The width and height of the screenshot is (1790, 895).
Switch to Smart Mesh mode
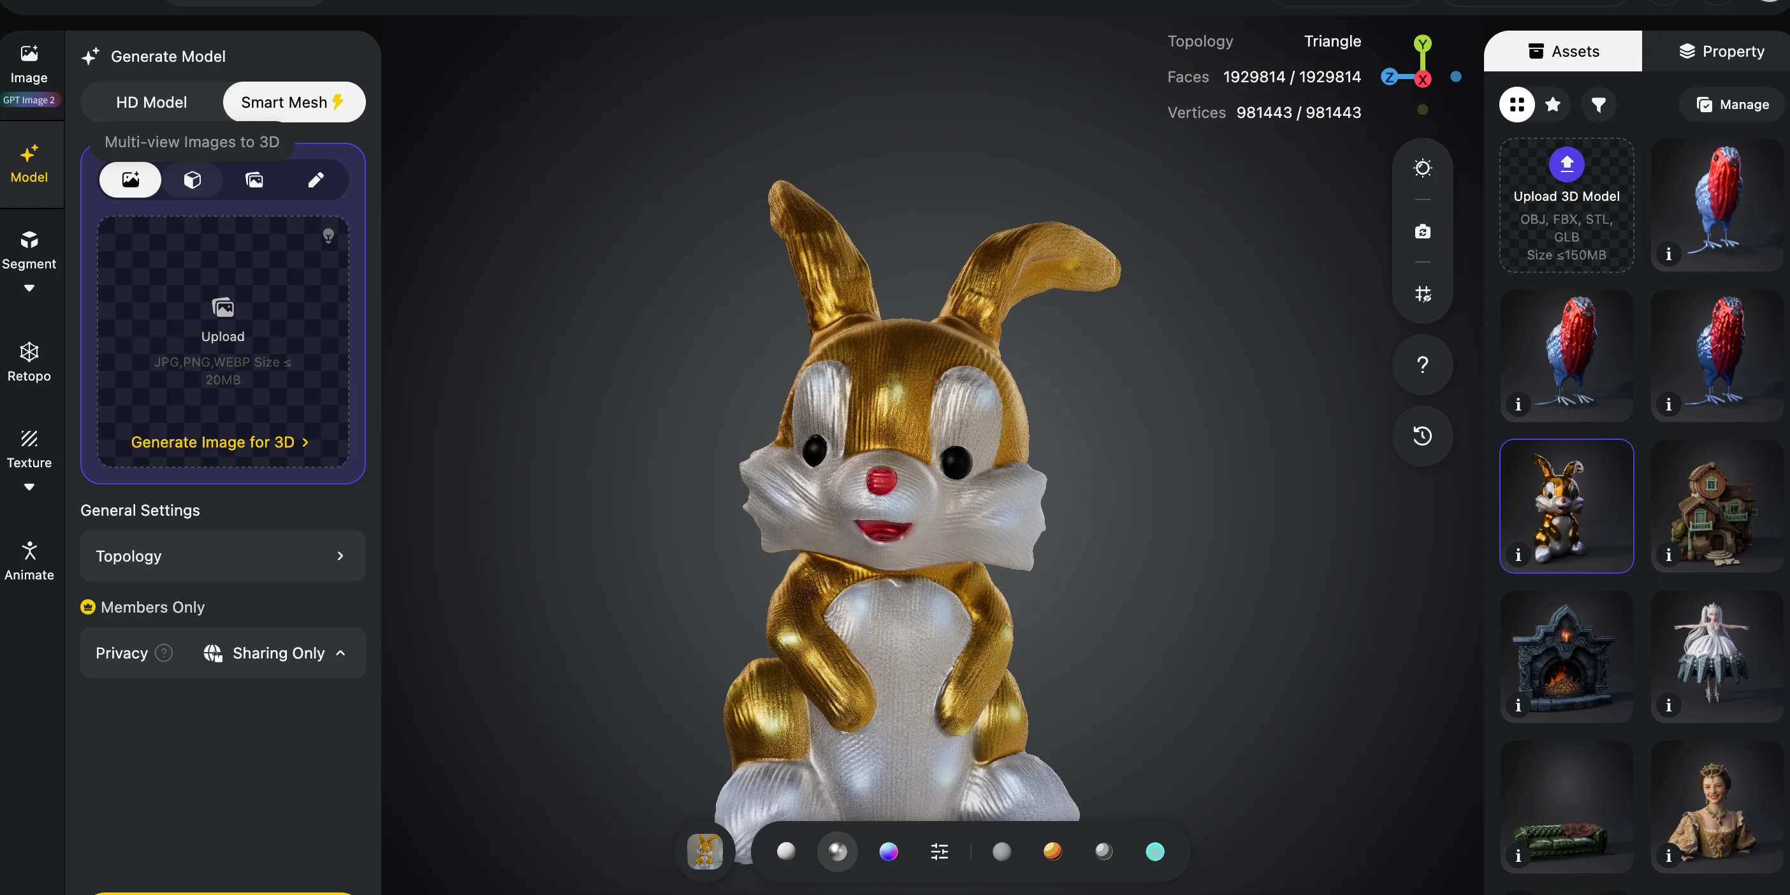coord(293,102)
